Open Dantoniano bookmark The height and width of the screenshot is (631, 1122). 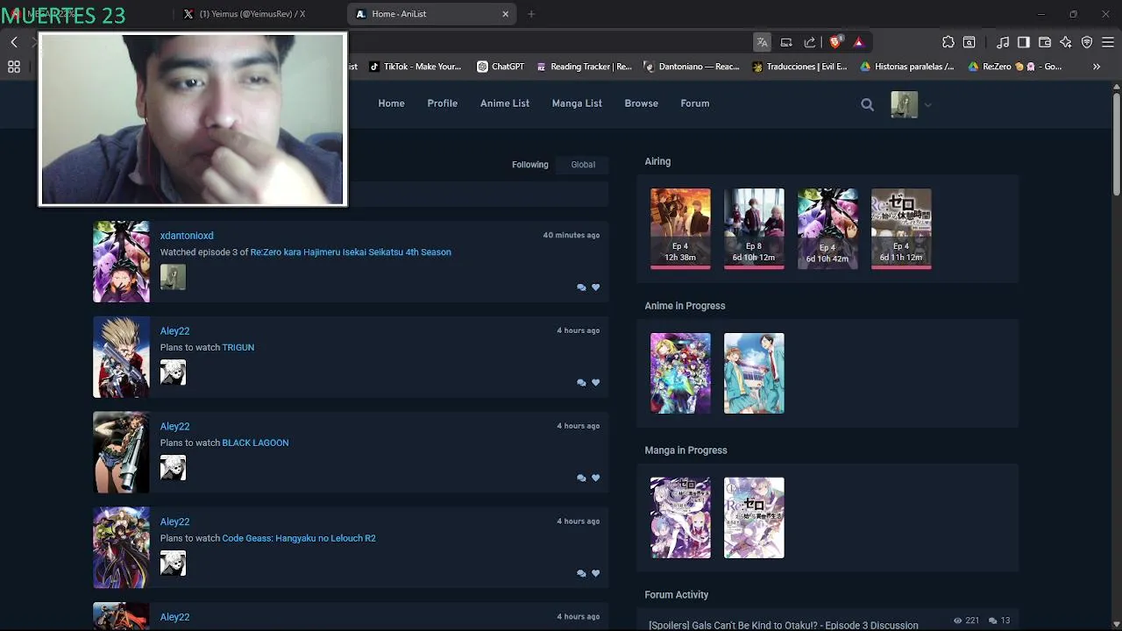(692, 67)
